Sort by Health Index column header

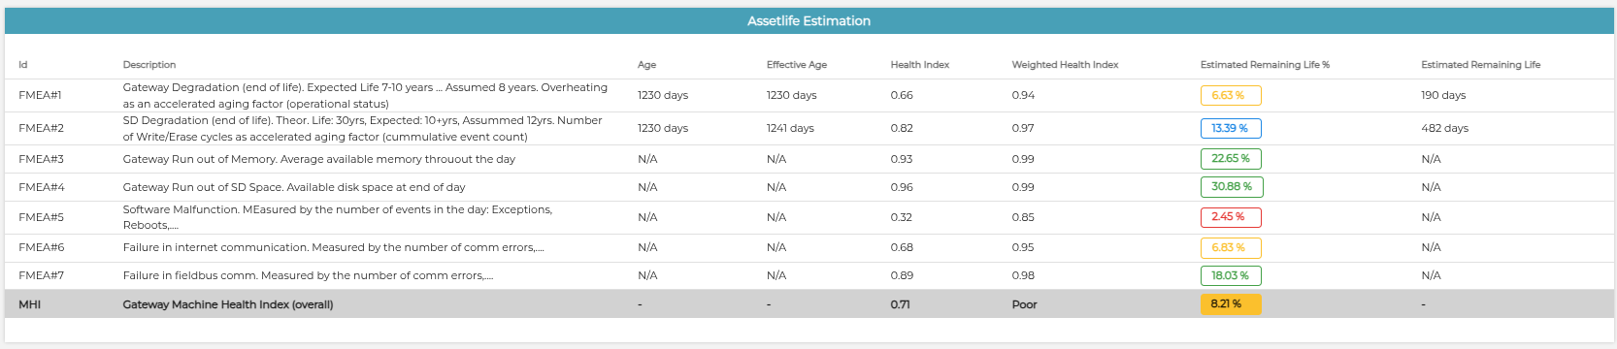[920, 65]
